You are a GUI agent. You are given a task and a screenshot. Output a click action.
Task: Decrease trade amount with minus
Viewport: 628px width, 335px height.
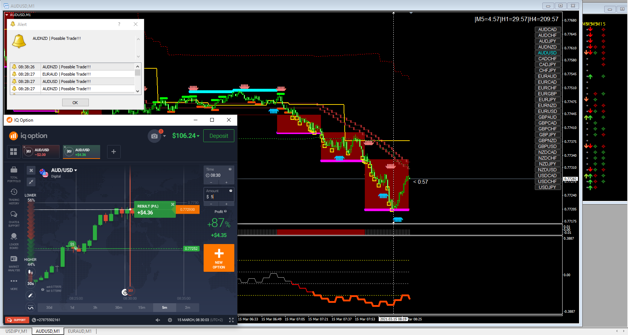[211, 204]
